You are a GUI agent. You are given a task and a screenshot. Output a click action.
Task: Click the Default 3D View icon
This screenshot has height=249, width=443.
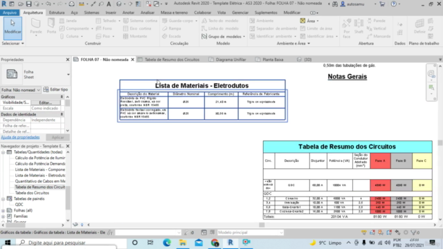coord(118,4)
